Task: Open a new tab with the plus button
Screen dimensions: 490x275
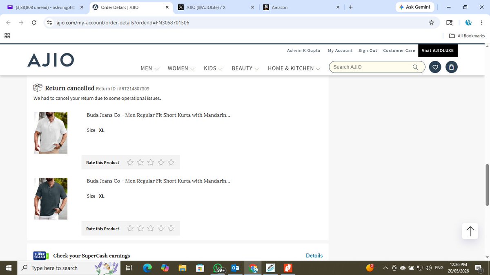Action: [x=351, y=7]
